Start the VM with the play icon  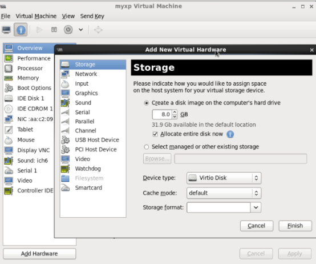pos(39,30)
